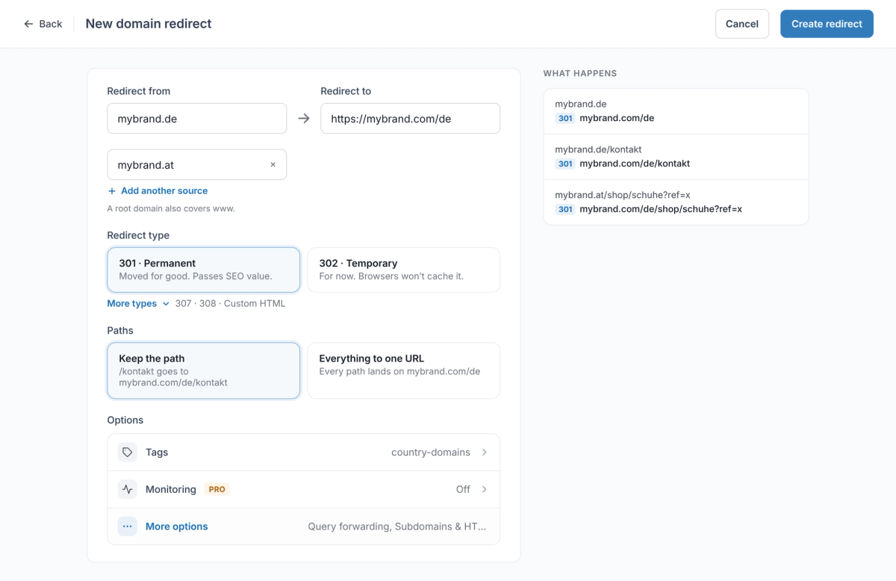Click the Tags label icon
This screenshot has width=896, height=581.
pyautogui.click(x=128, y=453)
